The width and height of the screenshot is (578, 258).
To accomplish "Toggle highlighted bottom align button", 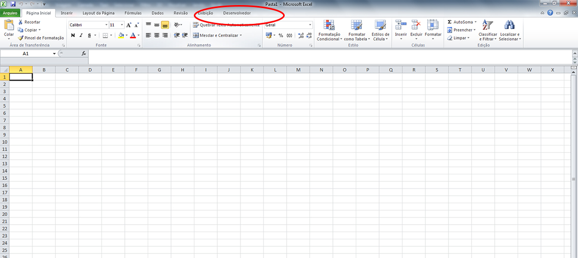I will click(165, 25).
